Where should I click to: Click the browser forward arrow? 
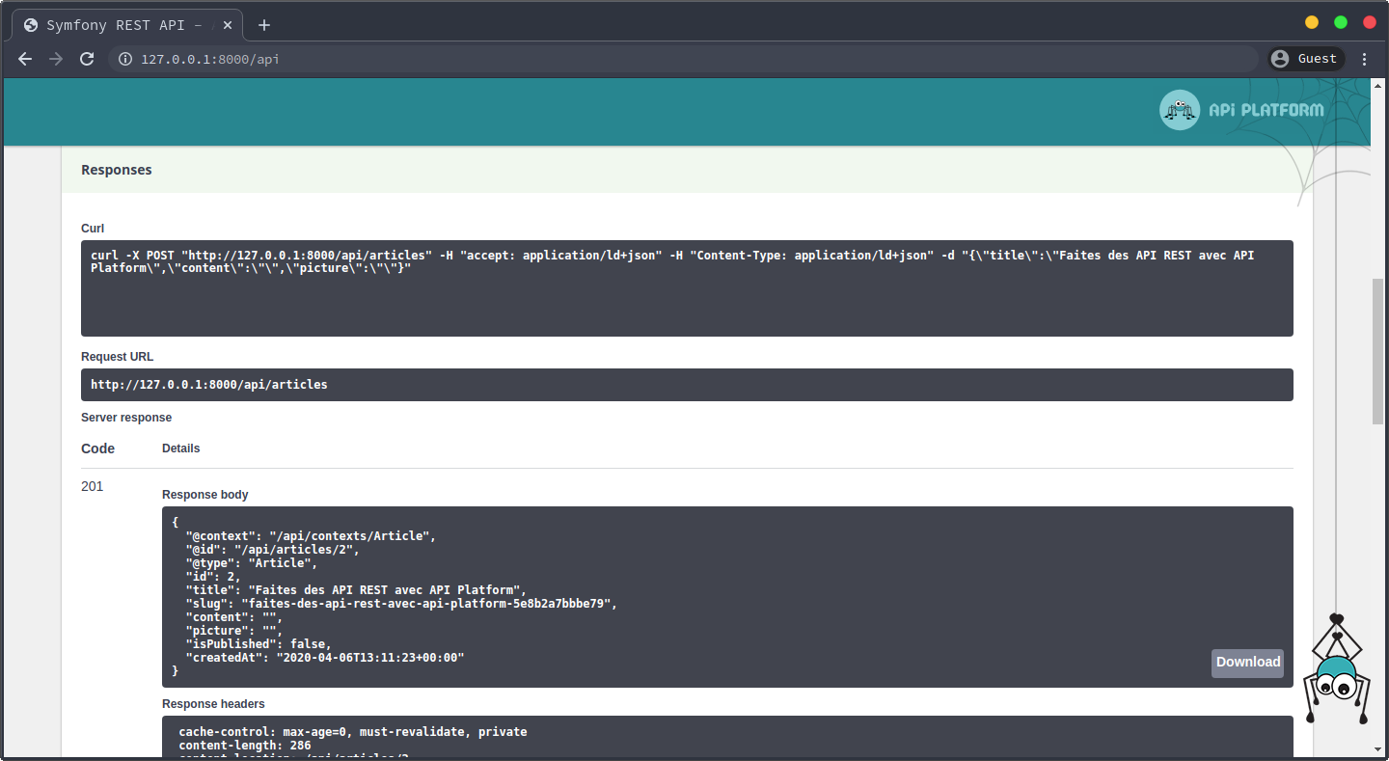point(56,59)
